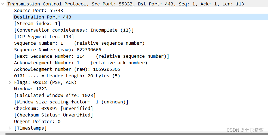Select the Destination Port: 443 row
Image resolution: width=268 pixels, height=135 pixels.
tap(42, 17)
